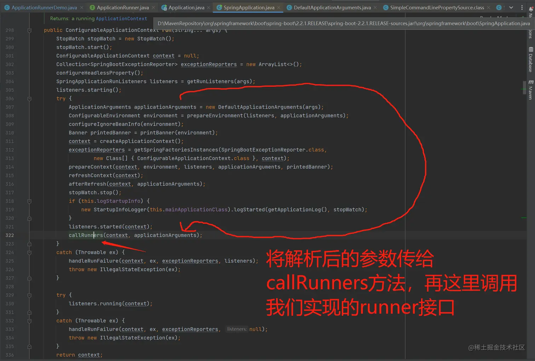Click the three-dot overflow menu in toolbar
The height and width of the screenshot is (361, 535).
pos(522,7)
